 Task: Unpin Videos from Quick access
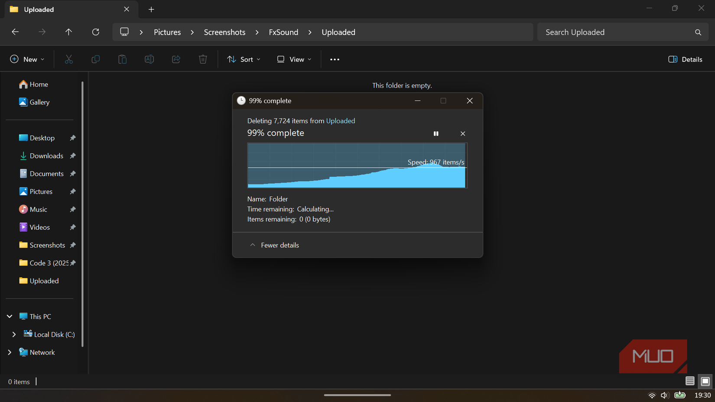(73, 227)
